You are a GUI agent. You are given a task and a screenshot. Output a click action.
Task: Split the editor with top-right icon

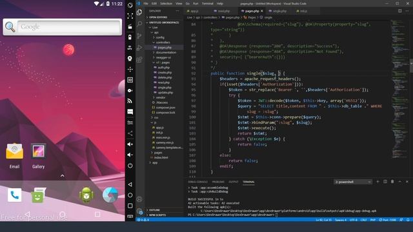[400, 11]
